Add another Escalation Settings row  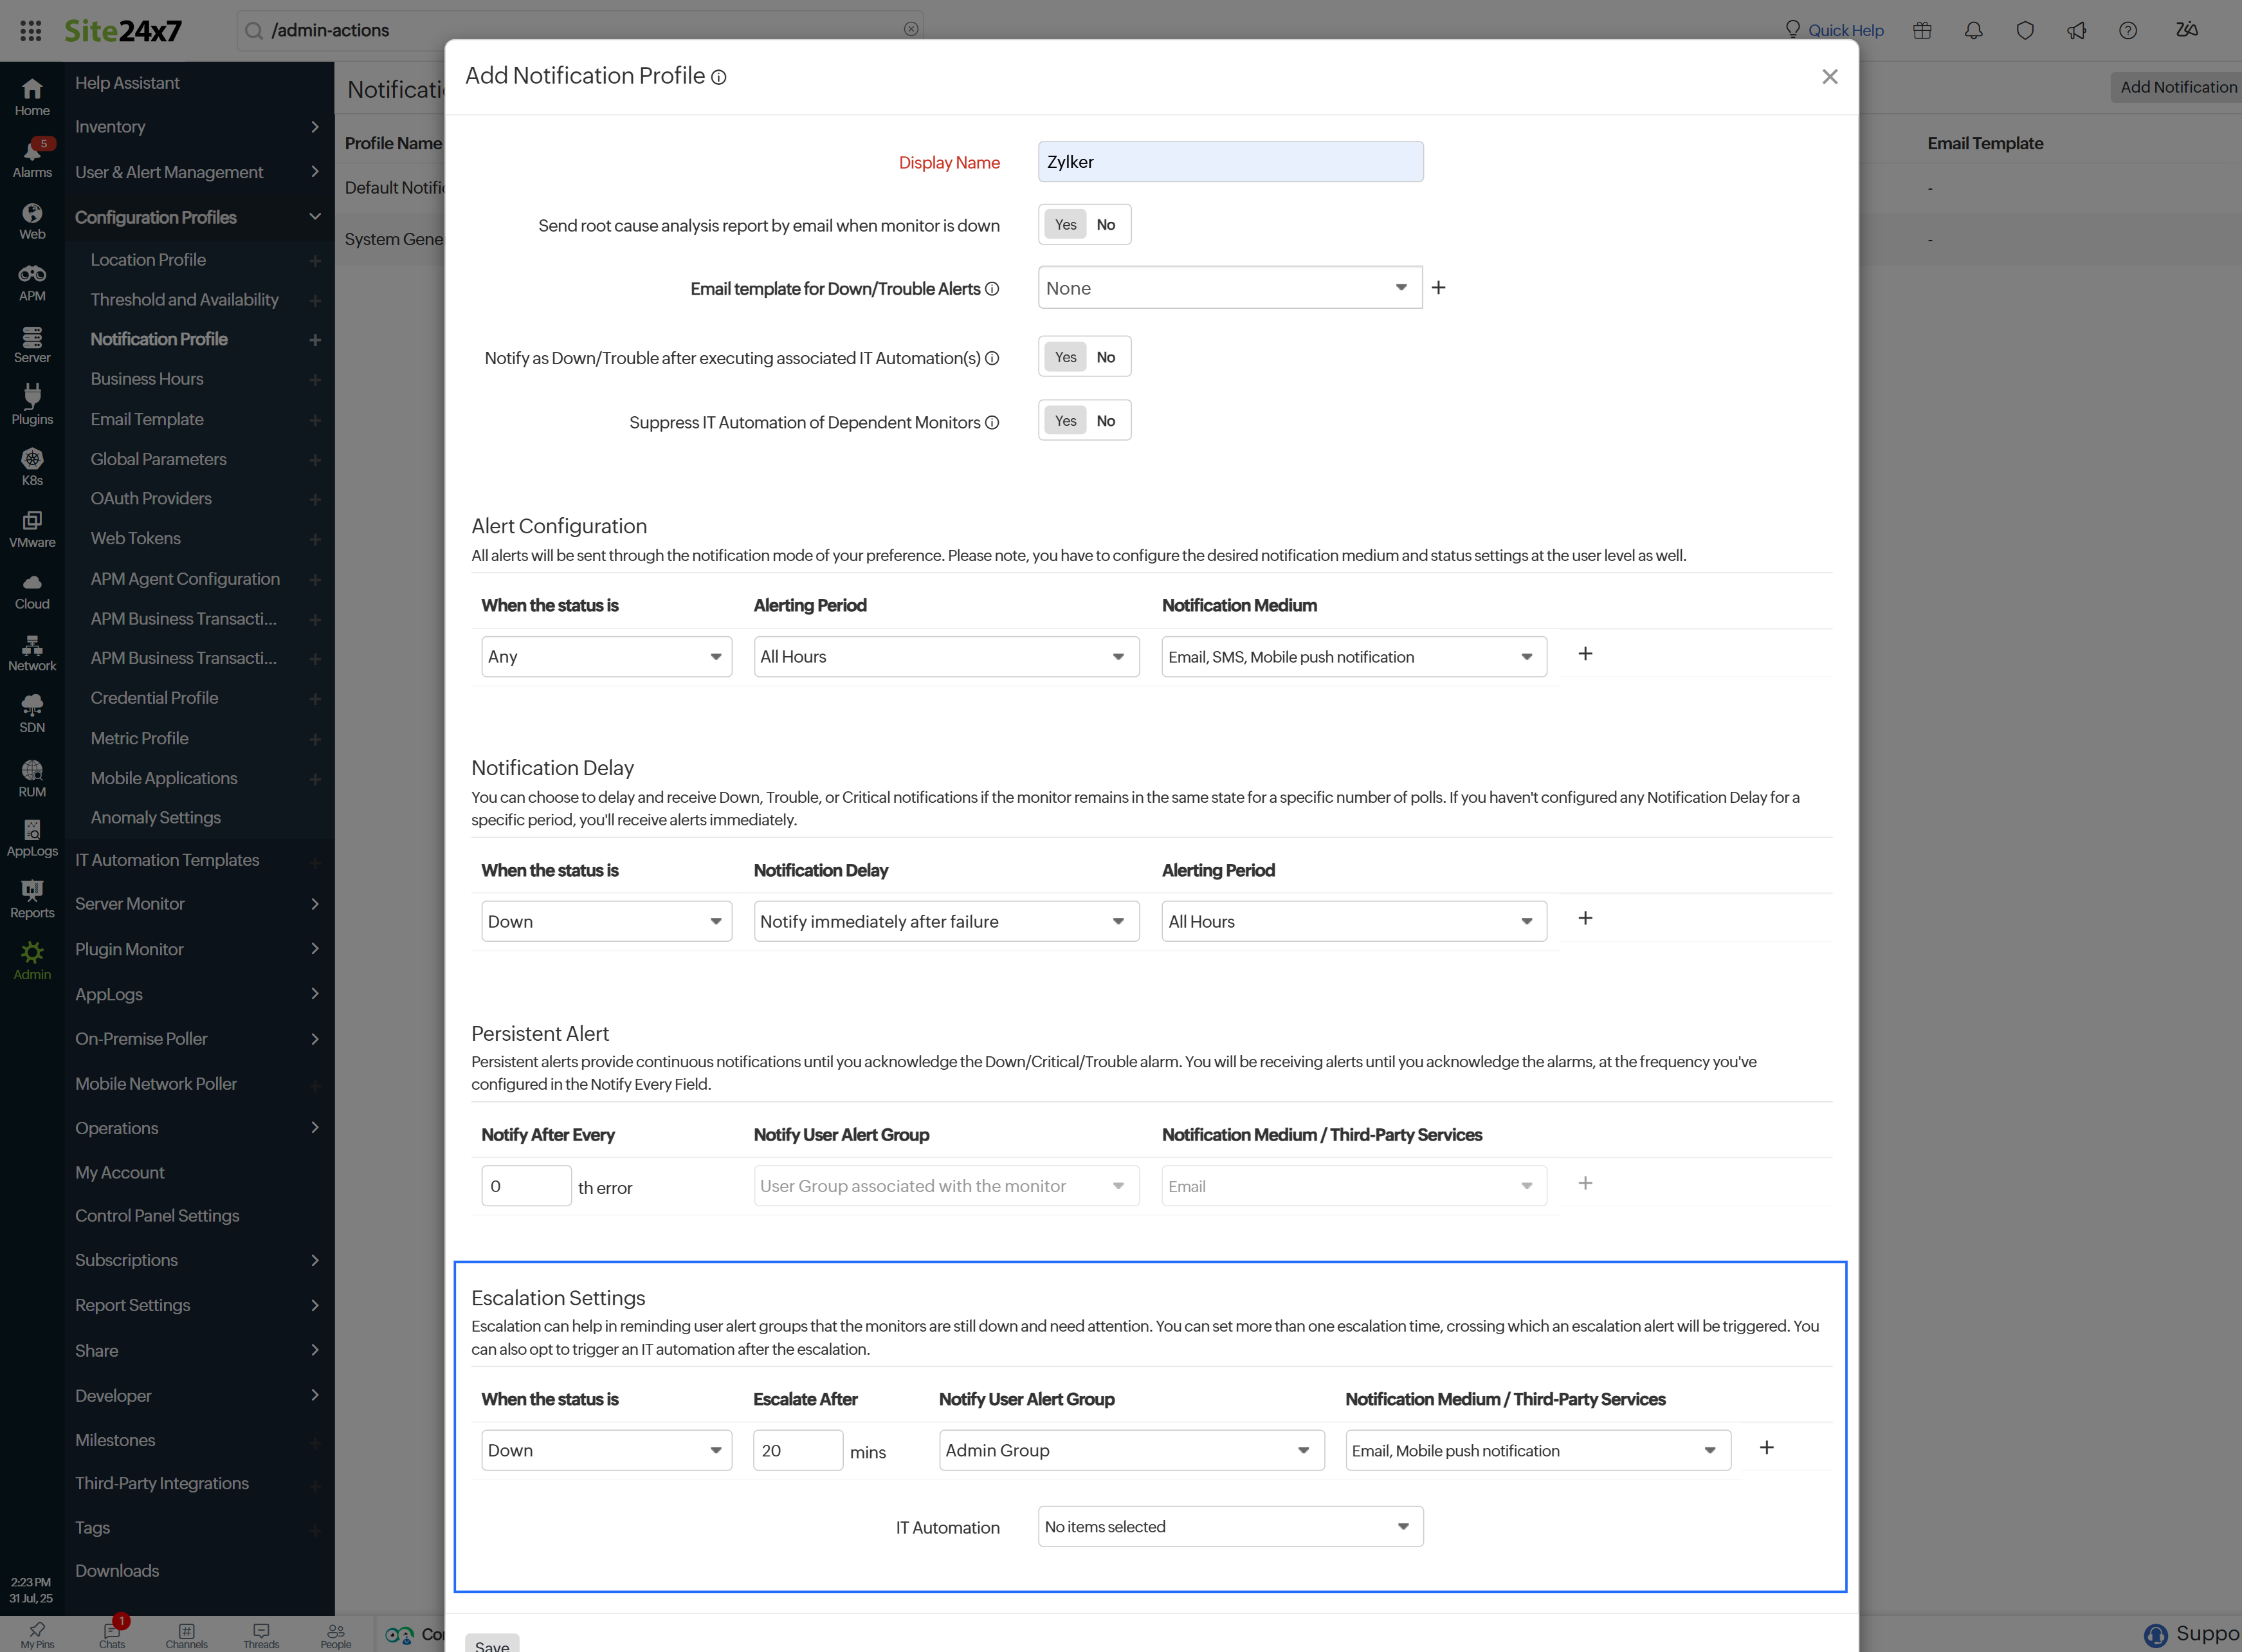tap(1766, 1447)
